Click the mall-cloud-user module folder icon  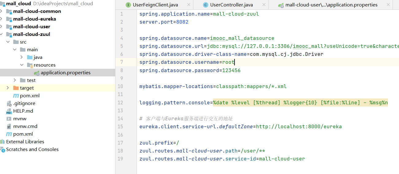[9, 27]
